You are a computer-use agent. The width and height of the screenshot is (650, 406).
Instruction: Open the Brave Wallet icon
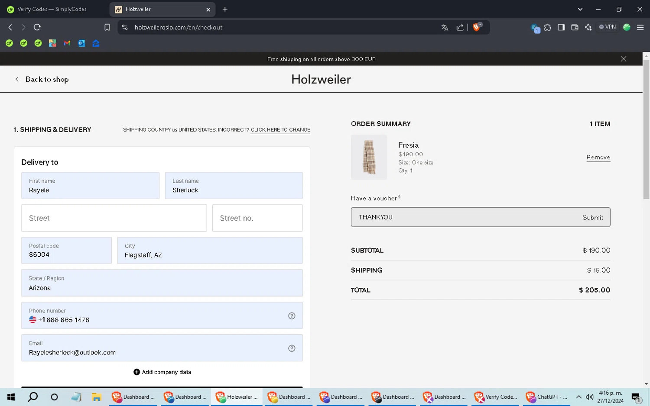click(575, 27)
